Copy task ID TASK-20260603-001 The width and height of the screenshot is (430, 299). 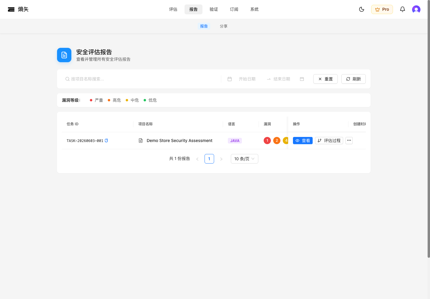tap(106, 141)
